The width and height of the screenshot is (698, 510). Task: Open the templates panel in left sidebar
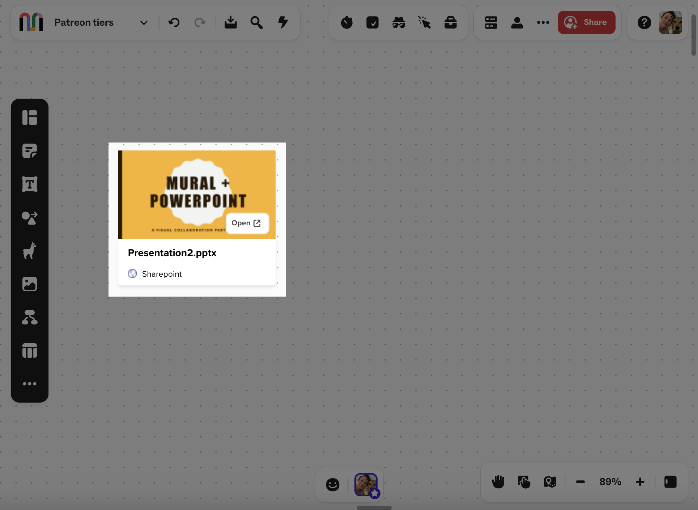click(30, 118)
